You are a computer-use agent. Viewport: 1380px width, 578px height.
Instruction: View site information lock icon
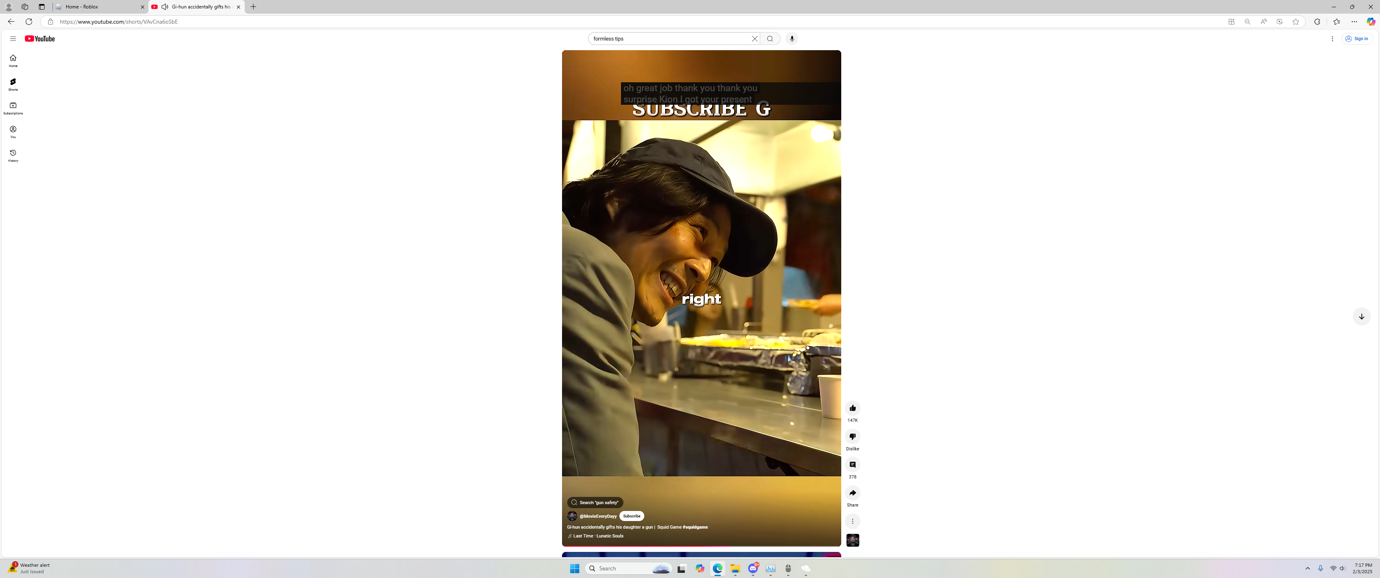pyautogui.click(x=51, y=22)
